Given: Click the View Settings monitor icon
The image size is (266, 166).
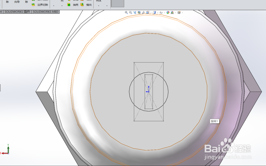Looking at the screenshot, I should (x=179, y=12).
